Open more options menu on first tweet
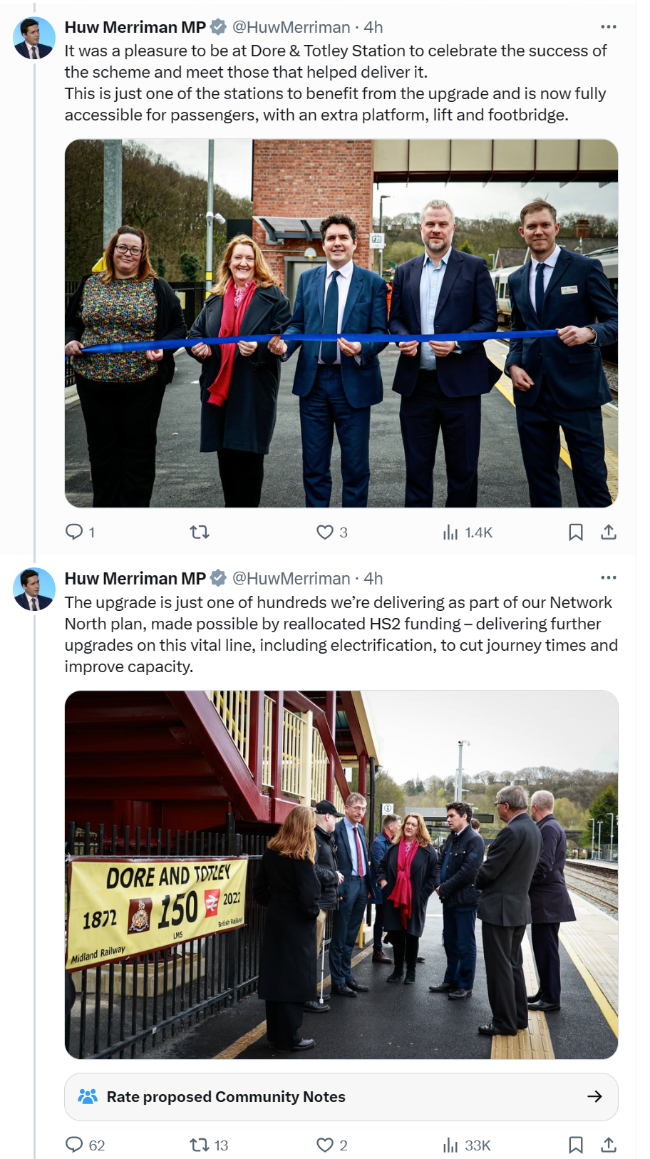The height and width of the screenshot is (1159, 650). [x=608, y=26]
